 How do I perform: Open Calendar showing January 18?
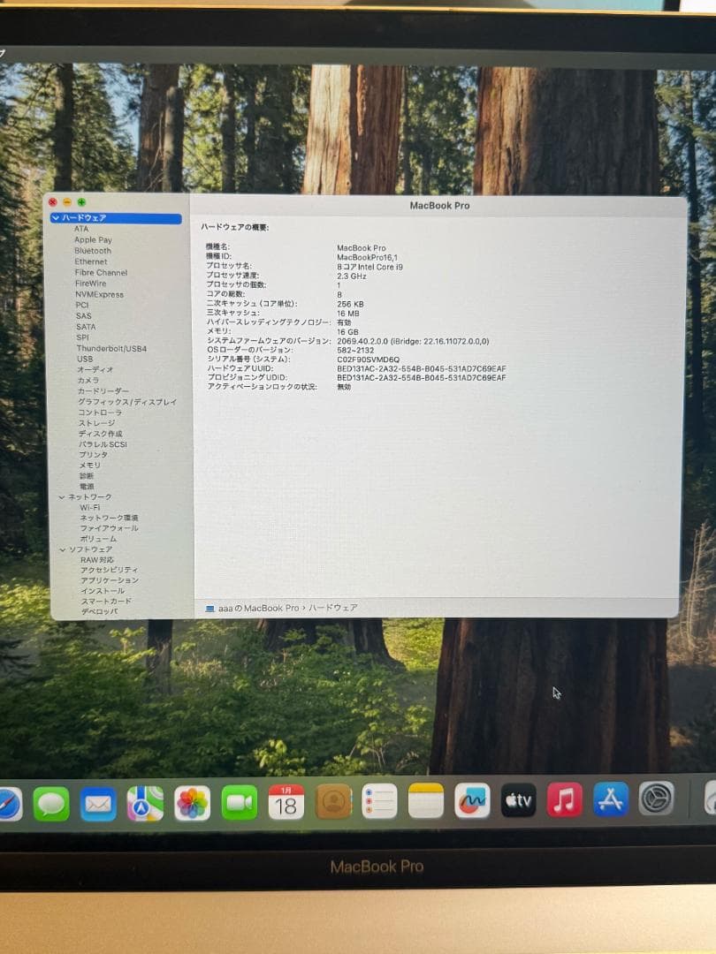pos(286,800)
